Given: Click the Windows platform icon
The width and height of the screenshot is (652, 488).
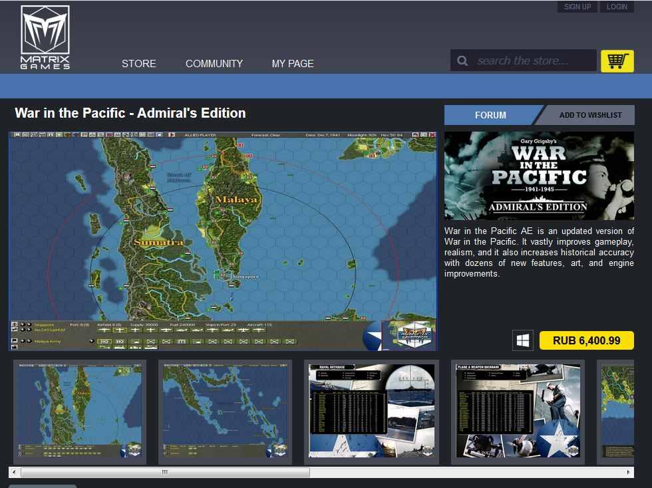Looking at the screenshot, I should pos(523,341).
